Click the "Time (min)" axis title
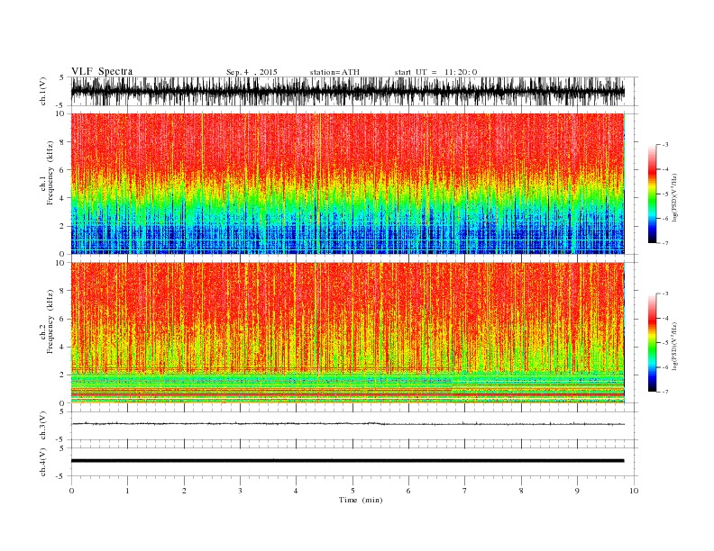Screen dimensions: 714x551 click(361, 500)
